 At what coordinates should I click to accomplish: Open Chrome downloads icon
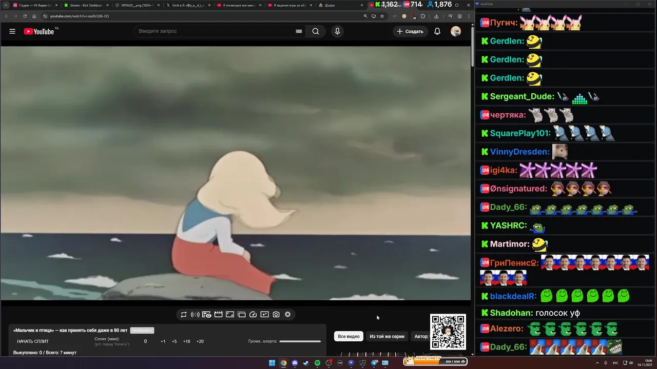click(x=436, y=16)
